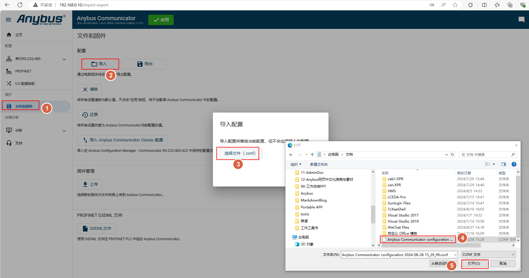Toggle preview pane icon in file dialog
The width and height of the screenshot is (529, 278).
(x=504, y=164)
